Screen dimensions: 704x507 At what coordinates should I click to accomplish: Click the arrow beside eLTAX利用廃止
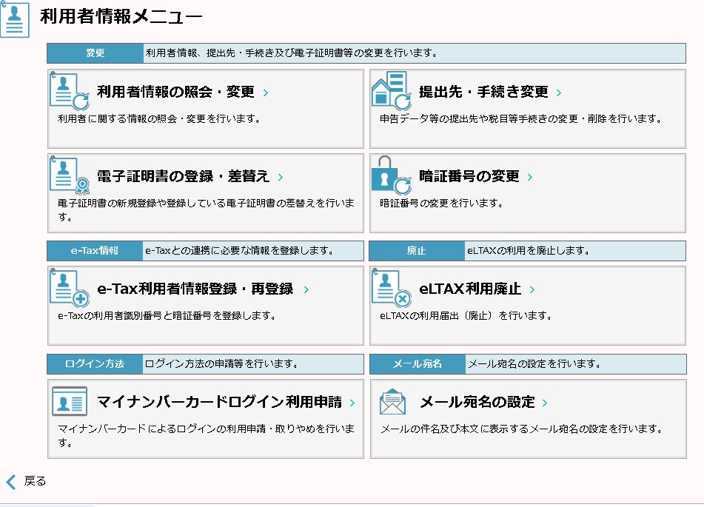point(532,290)
